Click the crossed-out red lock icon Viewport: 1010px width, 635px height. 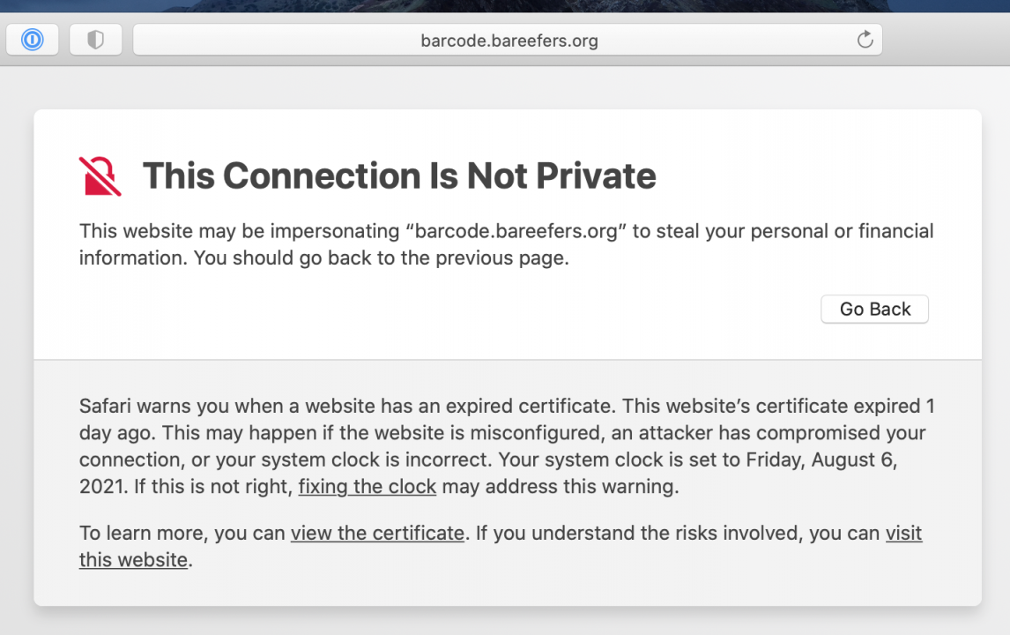coord(100,176)
